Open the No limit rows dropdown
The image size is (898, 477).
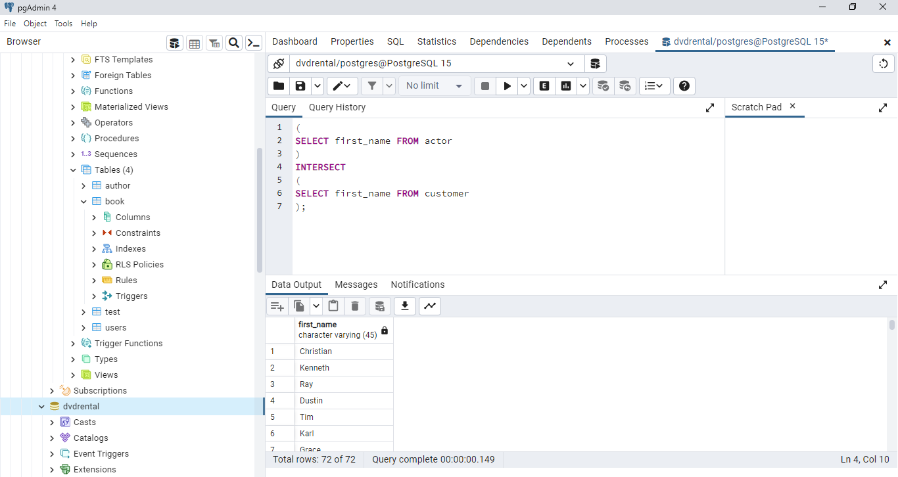(435, 86)
